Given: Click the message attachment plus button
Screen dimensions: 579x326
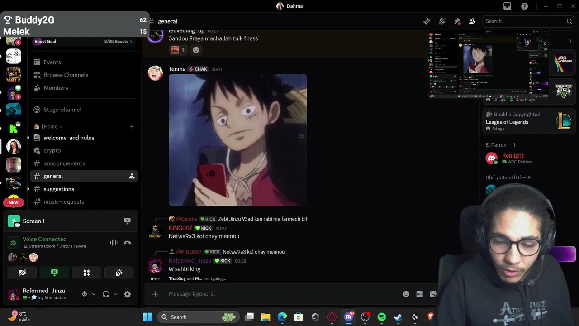Looking at the screenshot, I should (155, 294).
